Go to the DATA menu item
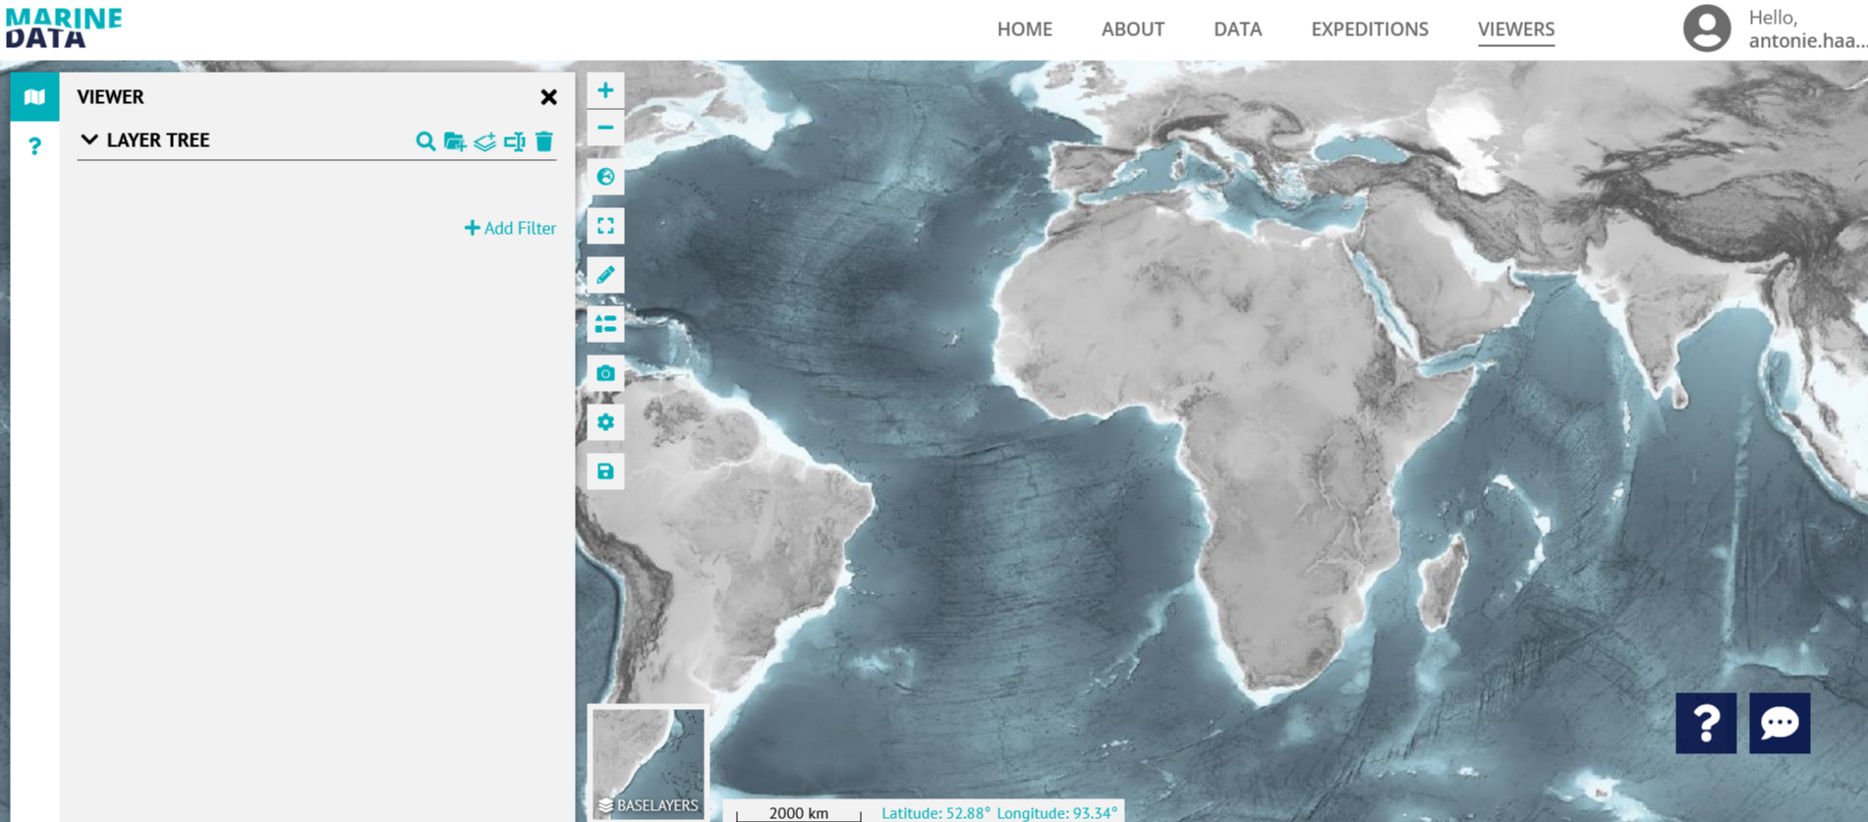This screenshot has height=822, width=1868. [1237, 29]
